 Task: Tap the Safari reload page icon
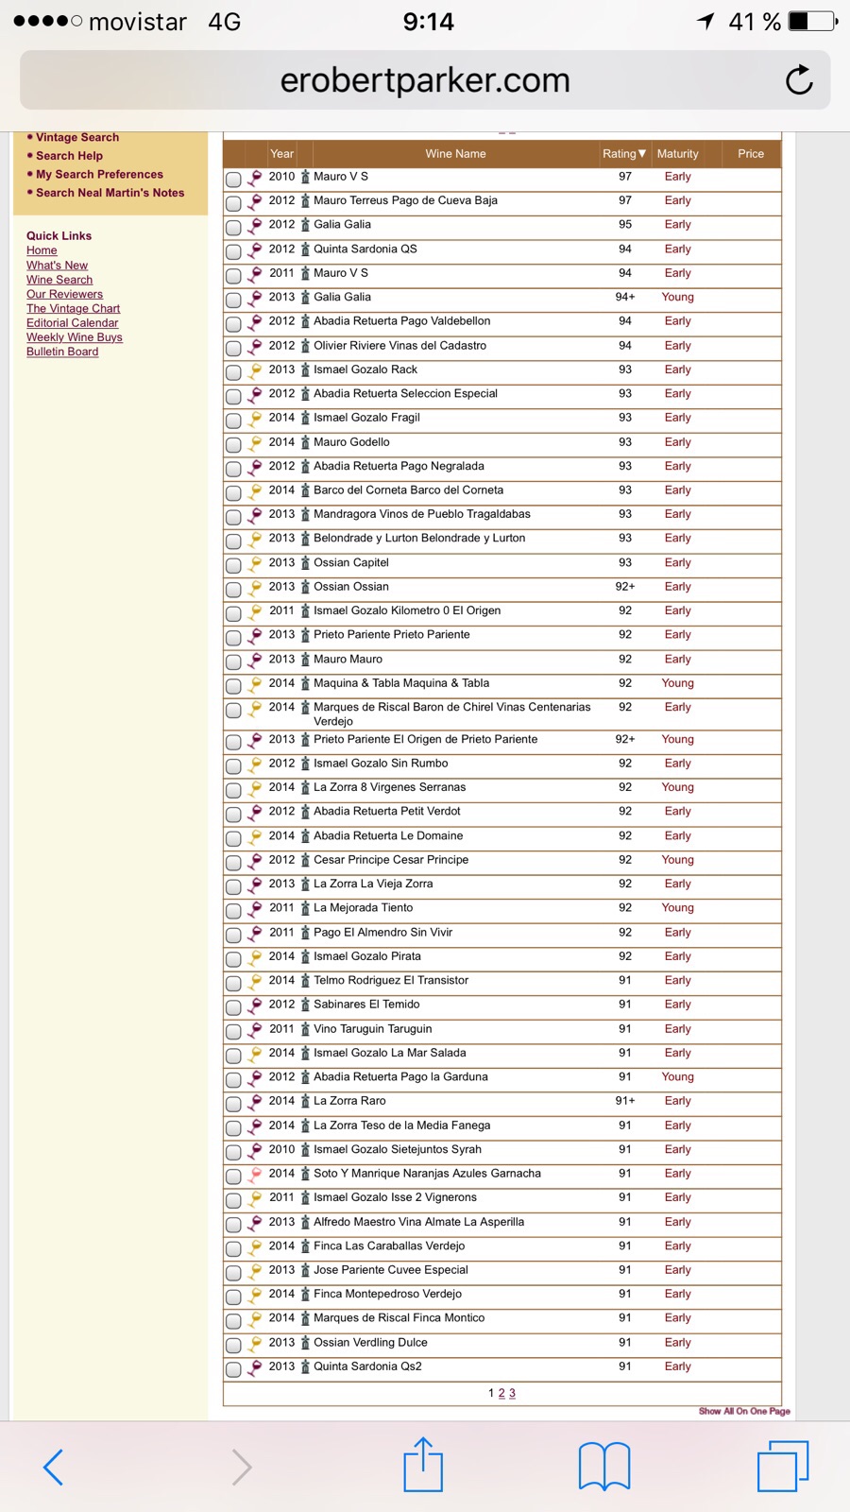coord(798,80)
